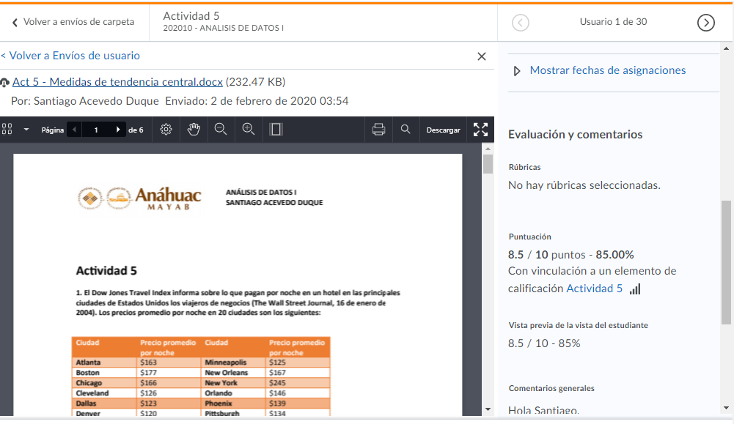Screen dimensions: 734x424
Task: Close the submission viewer with X
Action: [482, 56]
